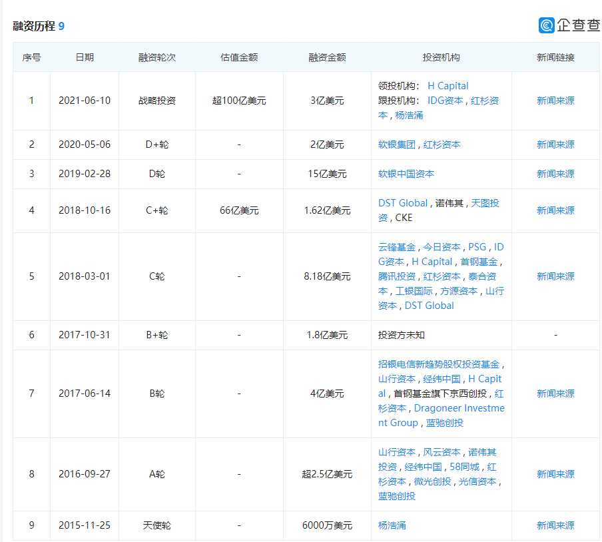Open 新闻来源 link for B轮 row
Viewport: 602px width, 542px height.
click(x=555, y=394)
